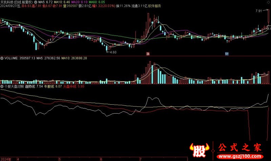Click the volume MA5: 276362.56 label
Viewport: 271px width, 161px height.
[x=48, y=58]
